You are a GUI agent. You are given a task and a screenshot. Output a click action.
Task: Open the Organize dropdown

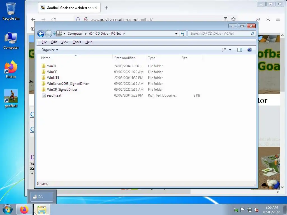(50, 50)
